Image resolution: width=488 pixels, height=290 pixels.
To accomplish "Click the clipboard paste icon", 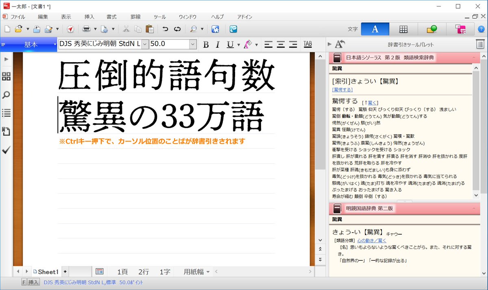I will [x=150, y=29].
